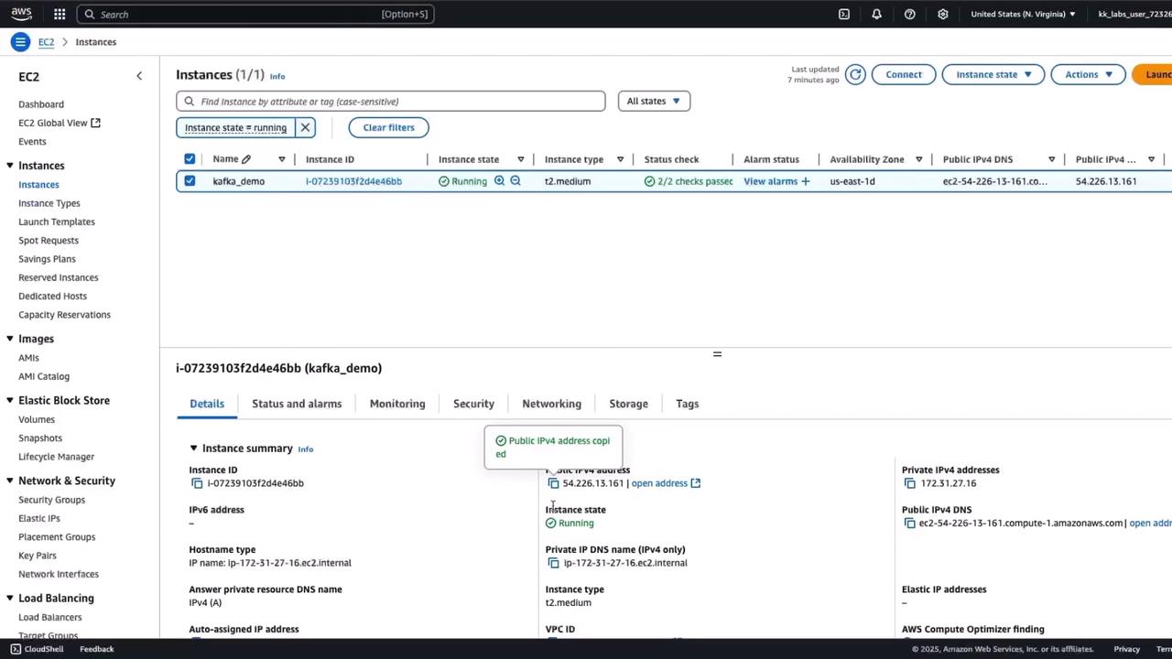Open the Instance state dropdown button

pyautogui.click(x=993, y=74)
